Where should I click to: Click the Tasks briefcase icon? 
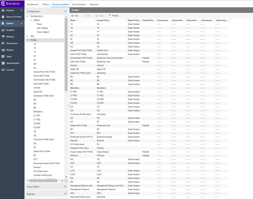3,57
